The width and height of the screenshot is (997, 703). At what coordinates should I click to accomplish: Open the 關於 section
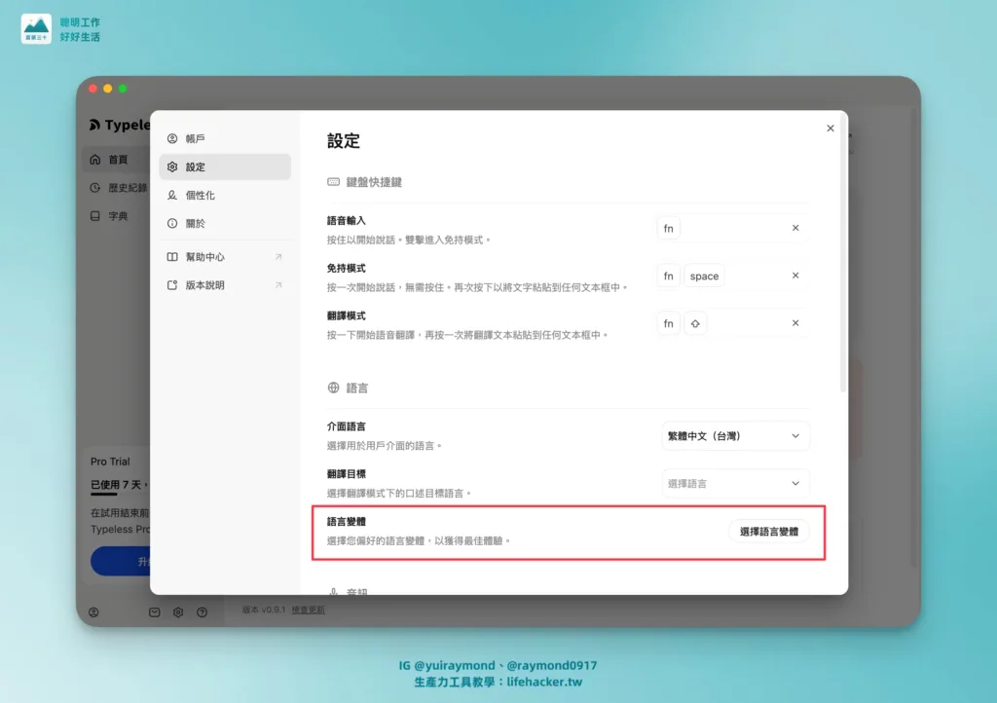click(x=188, y=222)
